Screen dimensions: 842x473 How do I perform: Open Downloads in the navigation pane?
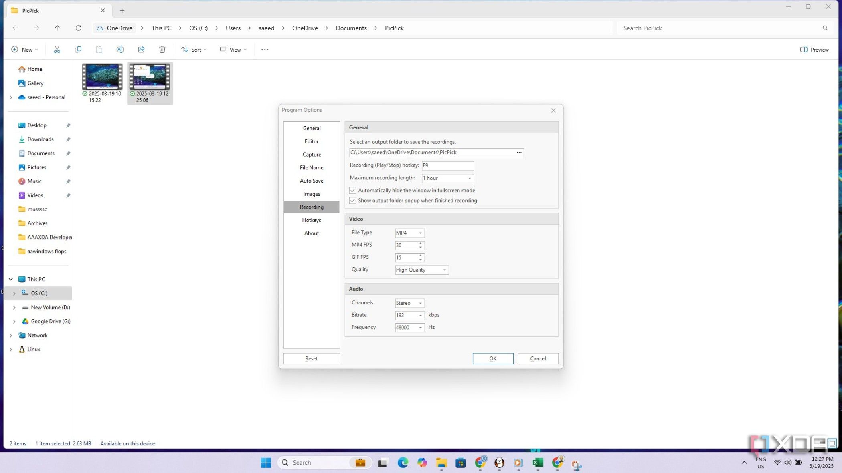(40, 139)
